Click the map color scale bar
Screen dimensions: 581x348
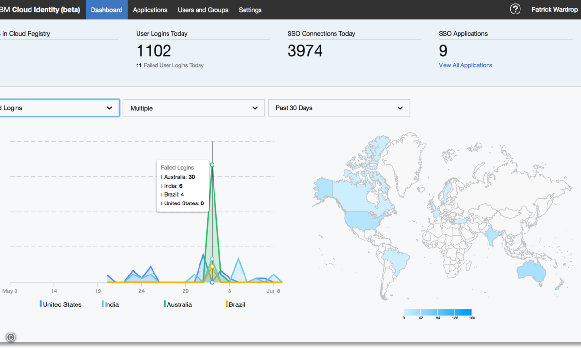[x=437, y=312]
